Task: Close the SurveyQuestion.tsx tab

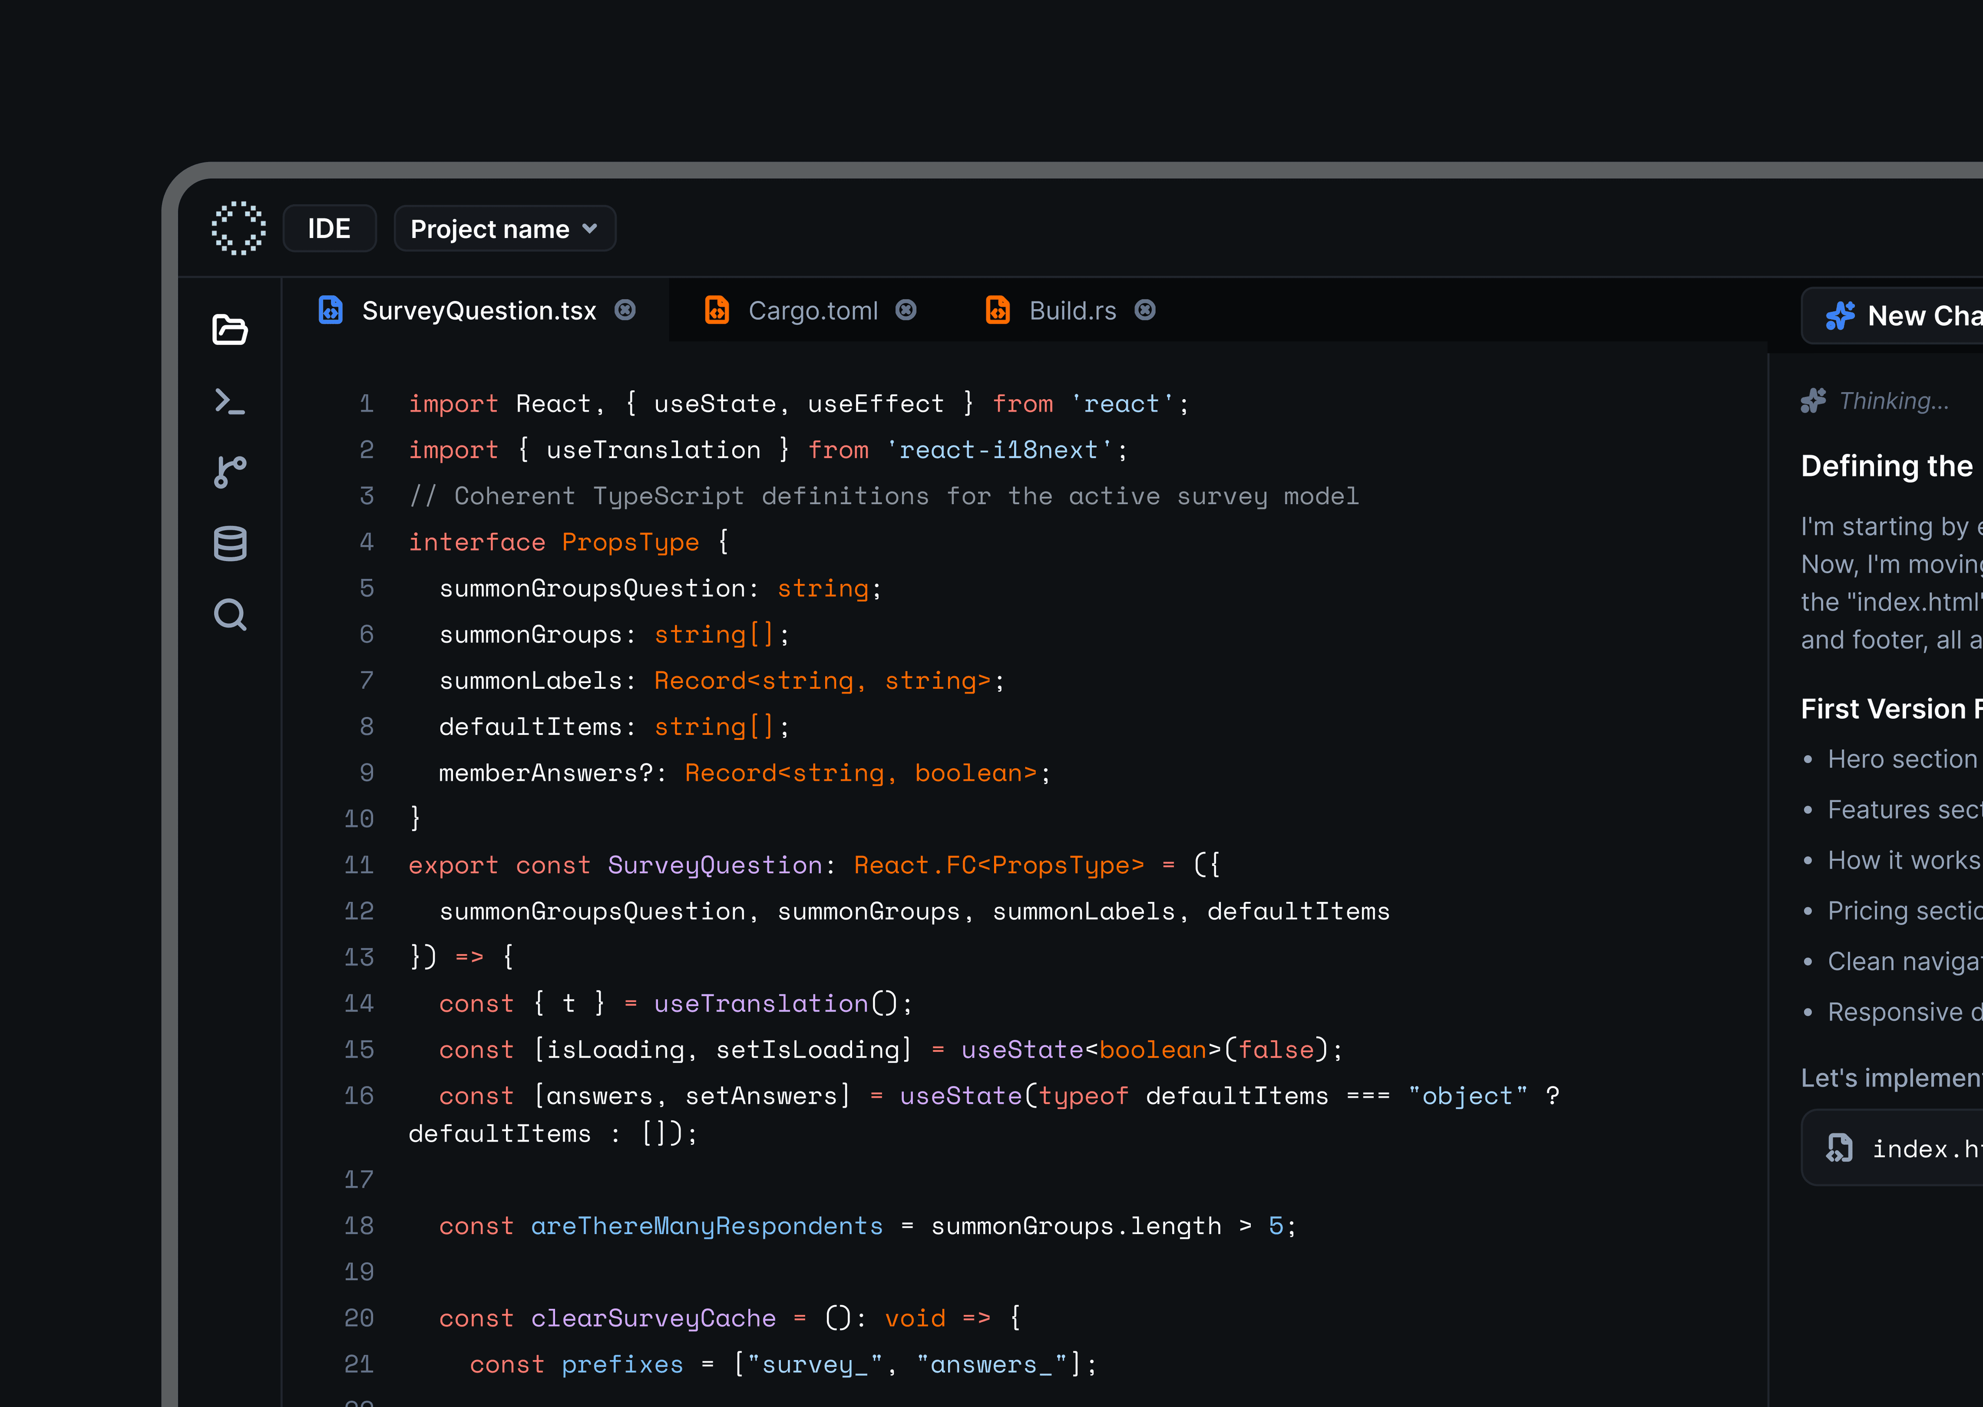Action: coord(625,310)
